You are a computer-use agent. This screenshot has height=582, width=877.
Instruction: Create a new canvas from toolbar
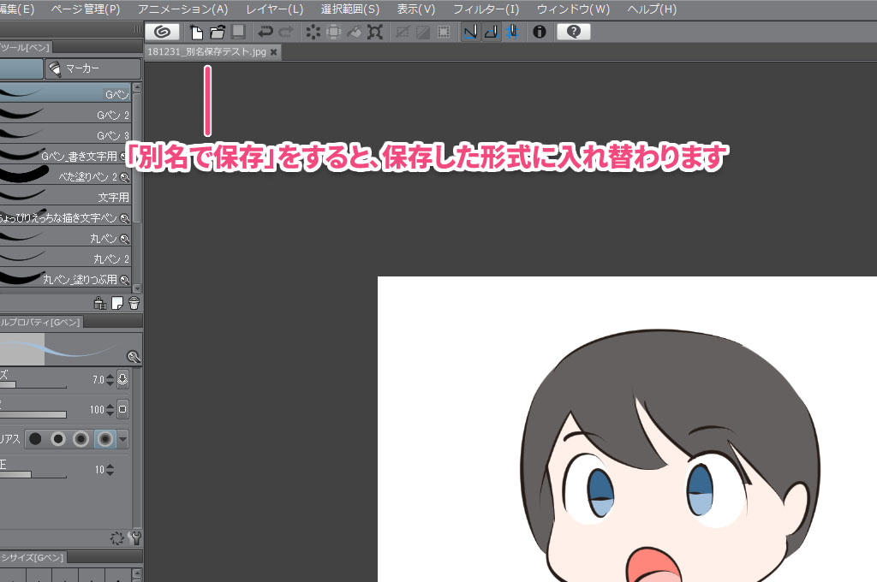pyautogui.click(x=197, y=33)
